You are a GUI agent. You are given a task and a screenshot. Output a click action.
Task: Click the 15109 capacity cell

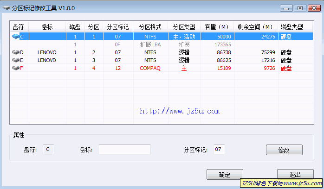click(224, 68)
